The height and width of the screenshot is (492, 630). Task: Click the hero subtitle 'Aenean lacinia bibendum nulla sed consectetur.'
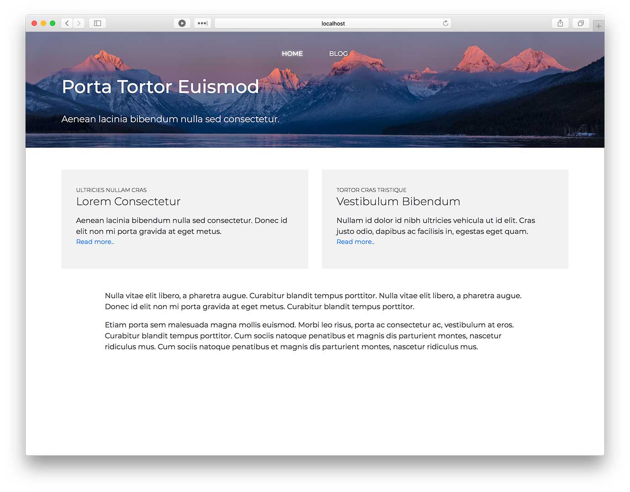click(x=170, y=119)
